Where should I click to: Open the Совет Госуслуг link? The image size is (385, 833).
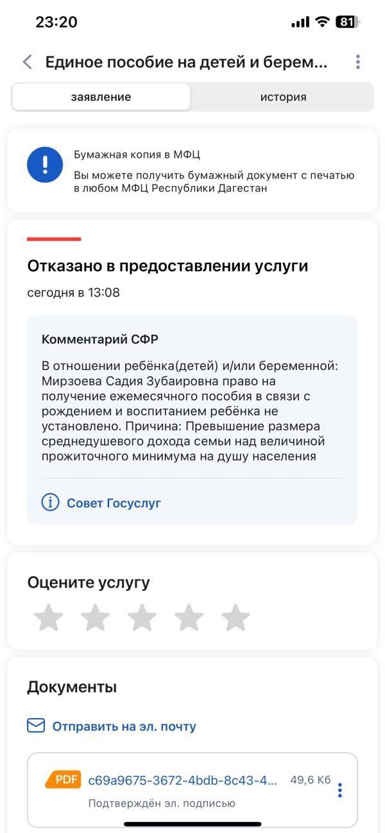pyautogui.click(x=114, y=503)
